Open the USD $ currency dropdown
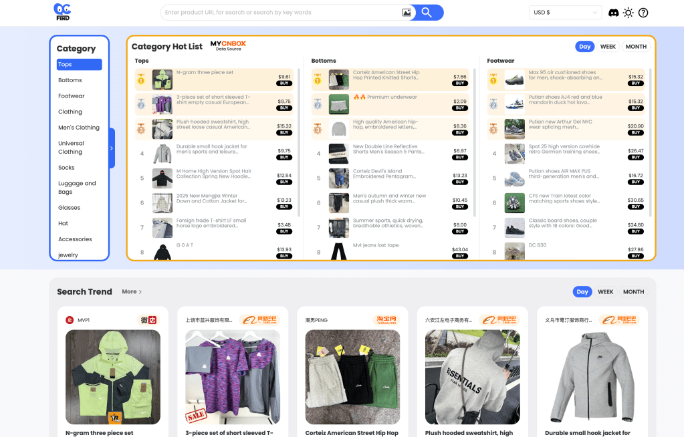 click(x=565, y=13)
